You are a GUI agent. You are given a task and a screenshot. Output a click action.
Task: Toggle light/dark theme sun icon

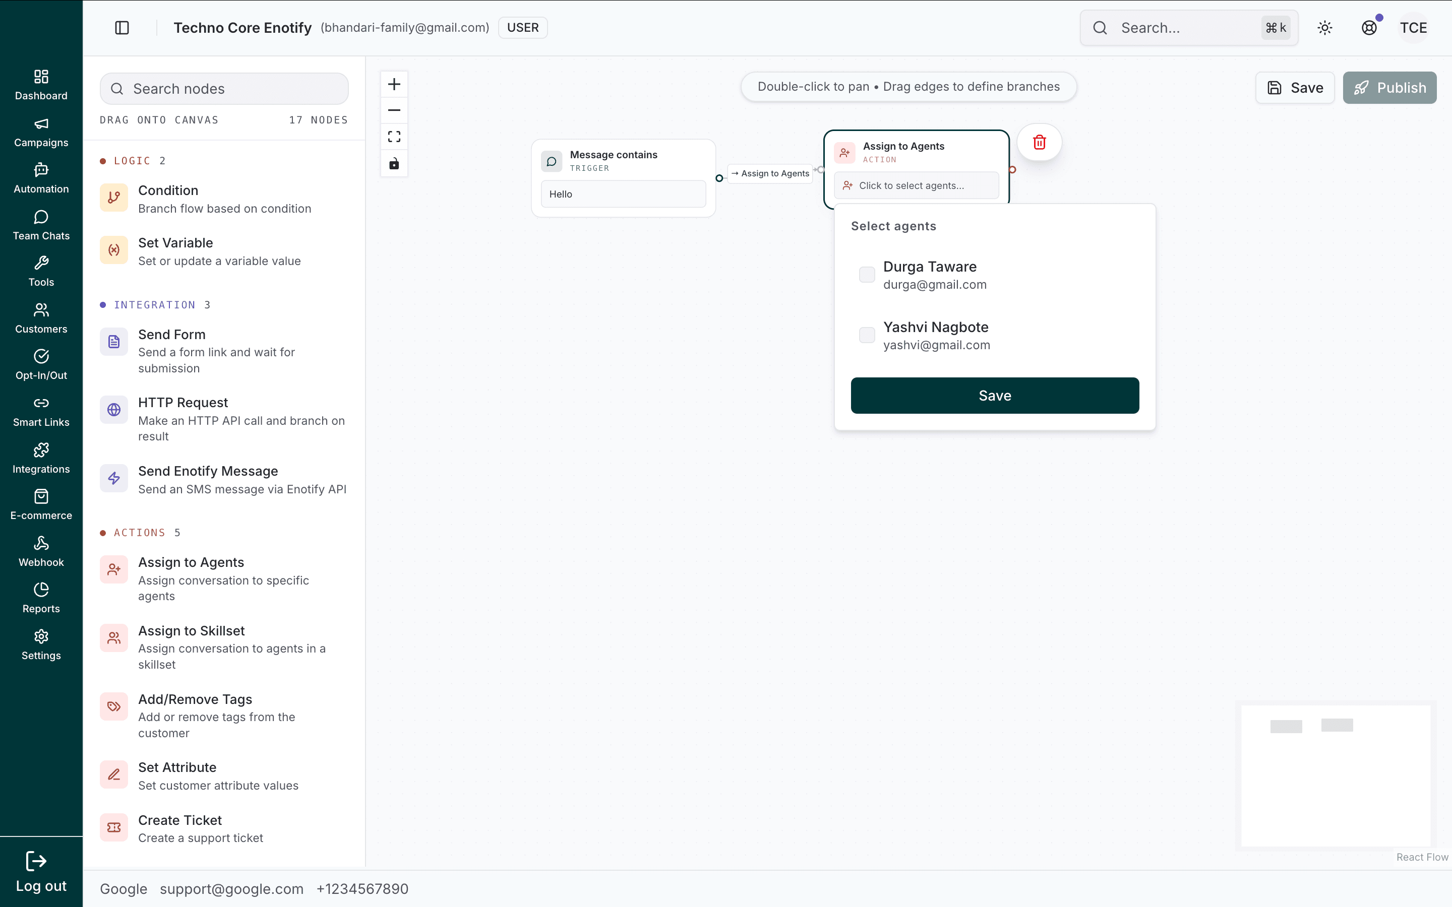[x=1325, y=28]
